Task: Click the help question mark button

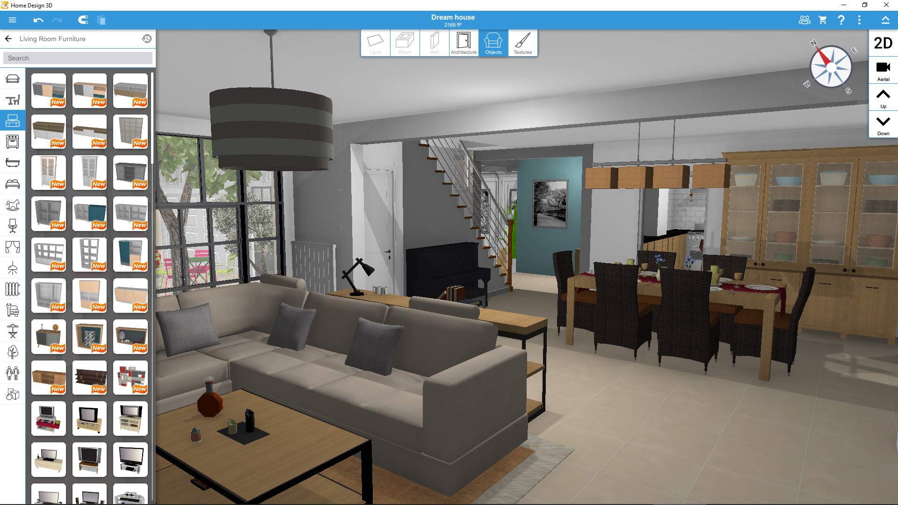Action: coord(841,19)
